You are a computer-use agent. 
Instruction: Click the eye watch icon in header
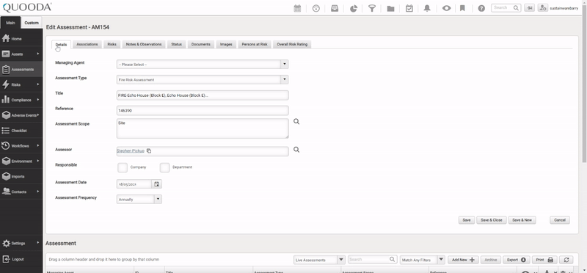tap(446, 8)
